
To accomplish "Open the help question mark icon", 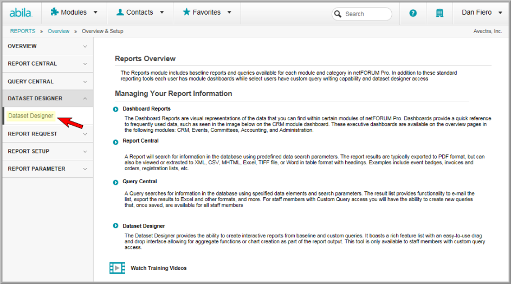I will point(413,13).
